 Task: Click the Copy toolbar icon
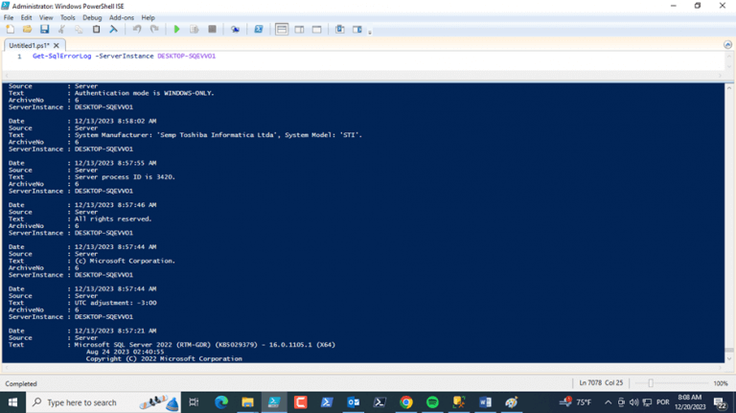pos(79,29)
